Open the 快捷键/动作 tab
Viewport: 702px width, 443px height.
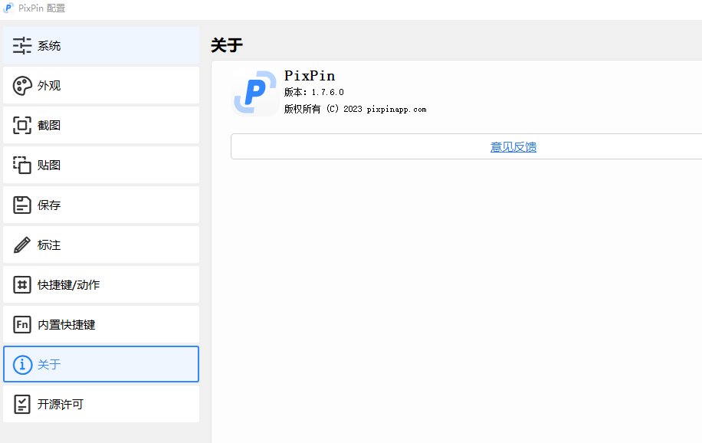(x=101, y=285)
